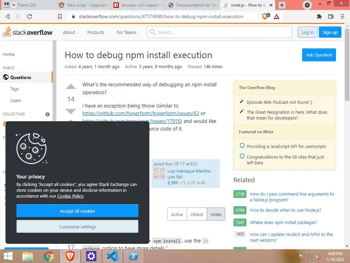Sort answers by Oldest

point(197,214)
